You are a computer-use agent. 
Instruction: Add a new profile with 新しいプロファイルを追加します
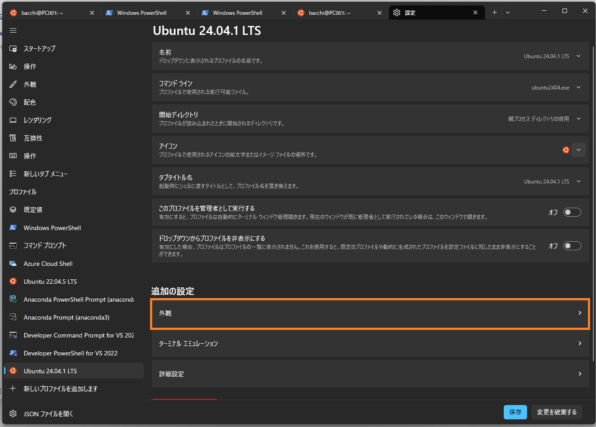pyautogui.click(x=60, y=389)
